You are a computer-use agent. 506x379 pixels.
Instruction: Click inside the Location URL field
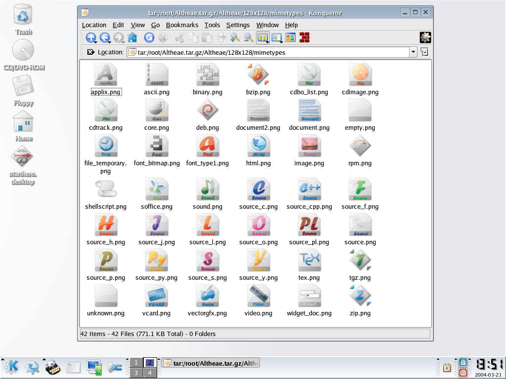[x=268, y=52]
